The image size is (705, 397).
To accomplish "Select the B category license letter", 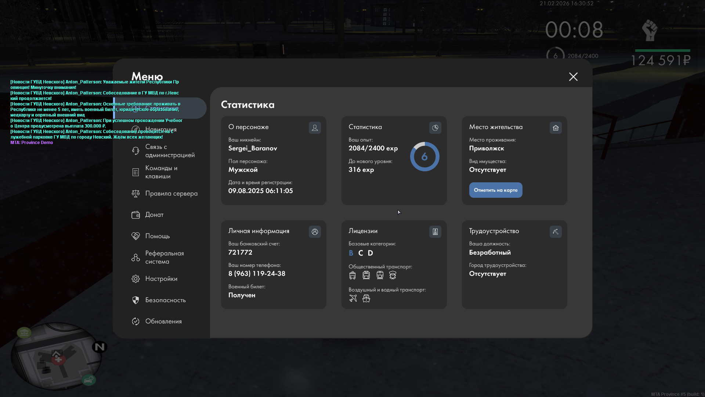I will point(351,253).
